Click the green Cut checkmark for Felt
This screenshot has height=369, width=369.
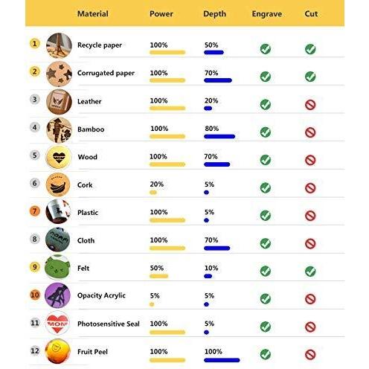coord(310,271)
